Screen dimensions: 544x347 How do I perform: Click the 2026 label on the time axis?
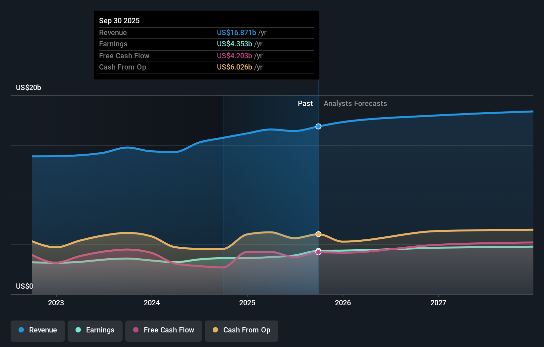(344, 303)
